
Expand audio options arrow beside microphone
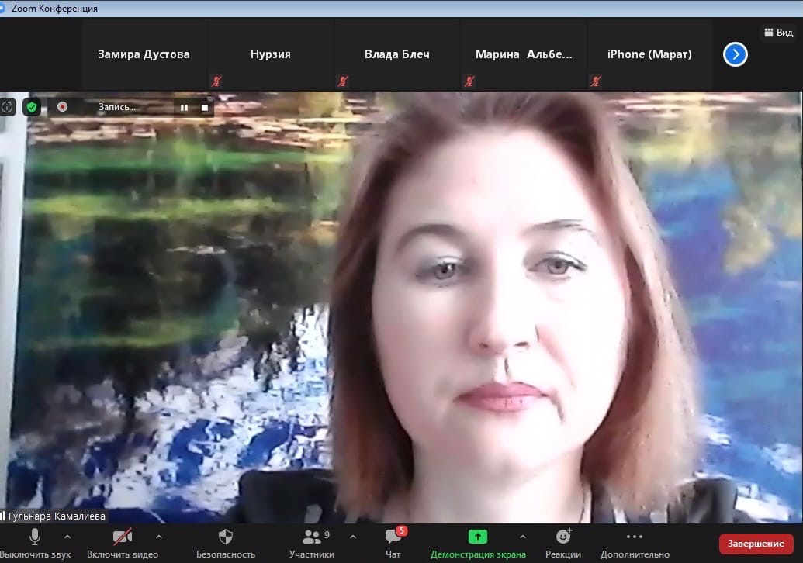[x=67, y=537]
